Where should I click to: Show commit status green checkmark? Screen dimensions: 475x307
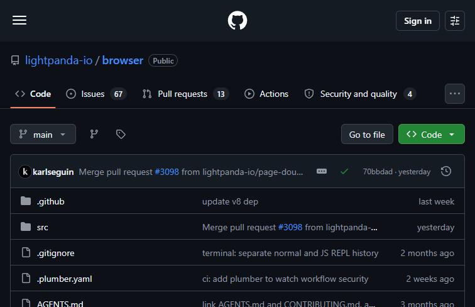pyautogui.click(x=344, y=171)
